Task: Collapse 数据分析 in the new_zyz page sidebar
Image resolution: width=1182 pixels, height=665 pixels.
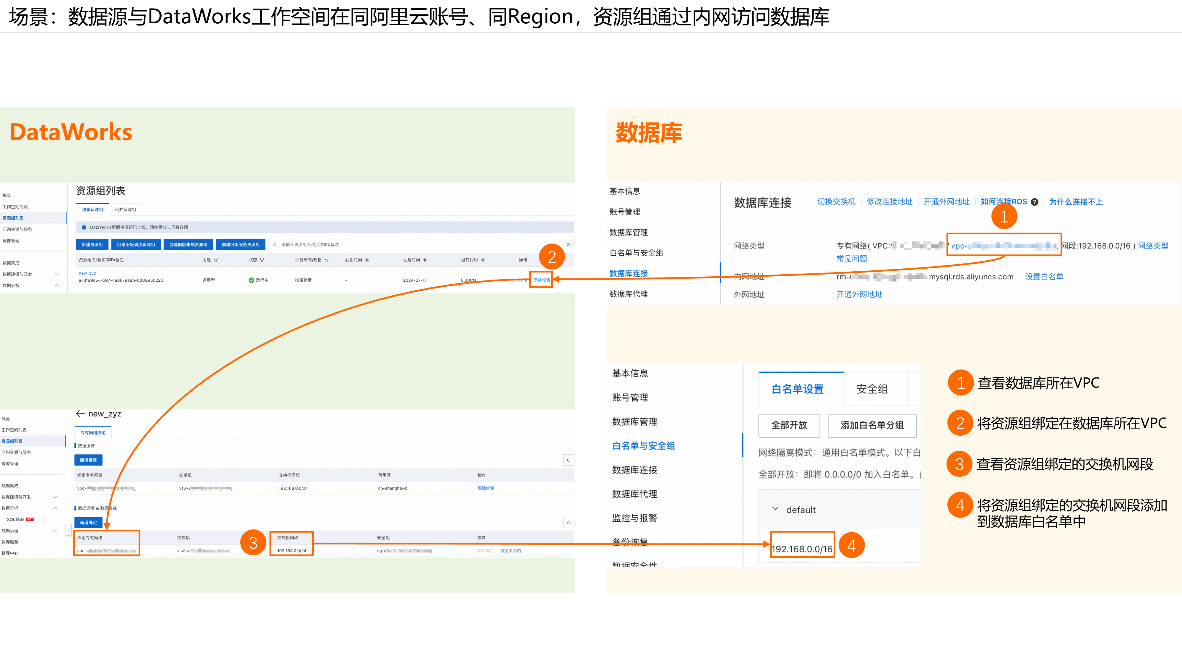Action: [55, 508]
